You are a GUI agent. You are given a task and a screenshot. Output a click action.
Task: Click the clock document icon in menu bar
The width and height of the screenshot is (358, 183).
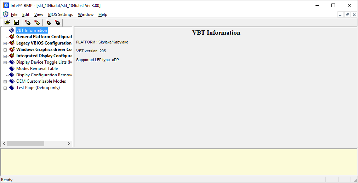(x=5, y=14)
